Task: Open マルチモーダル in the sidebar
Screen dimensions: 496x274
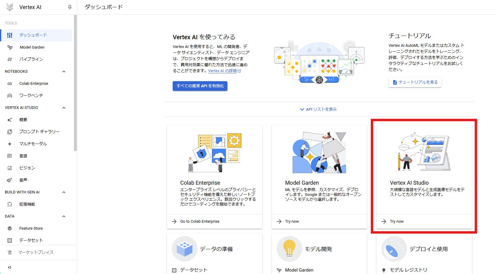Action: [36, 144]
